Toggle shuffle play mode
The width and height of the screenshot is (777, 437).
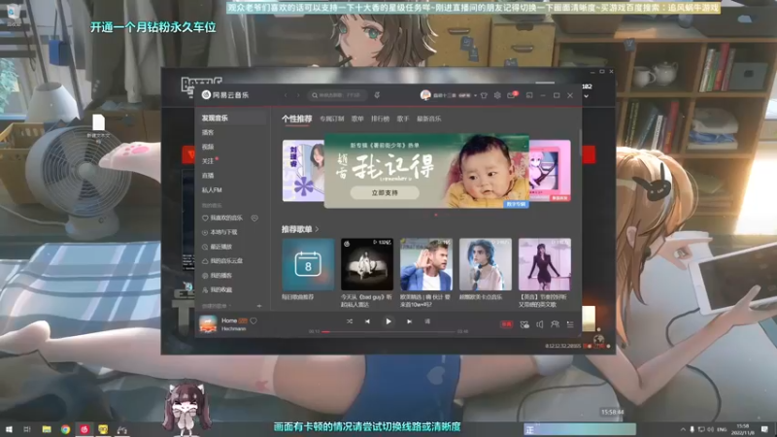(x=350, y=321)
